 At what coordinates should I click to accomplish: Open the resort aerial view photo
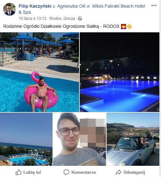(x=26, y=139)
